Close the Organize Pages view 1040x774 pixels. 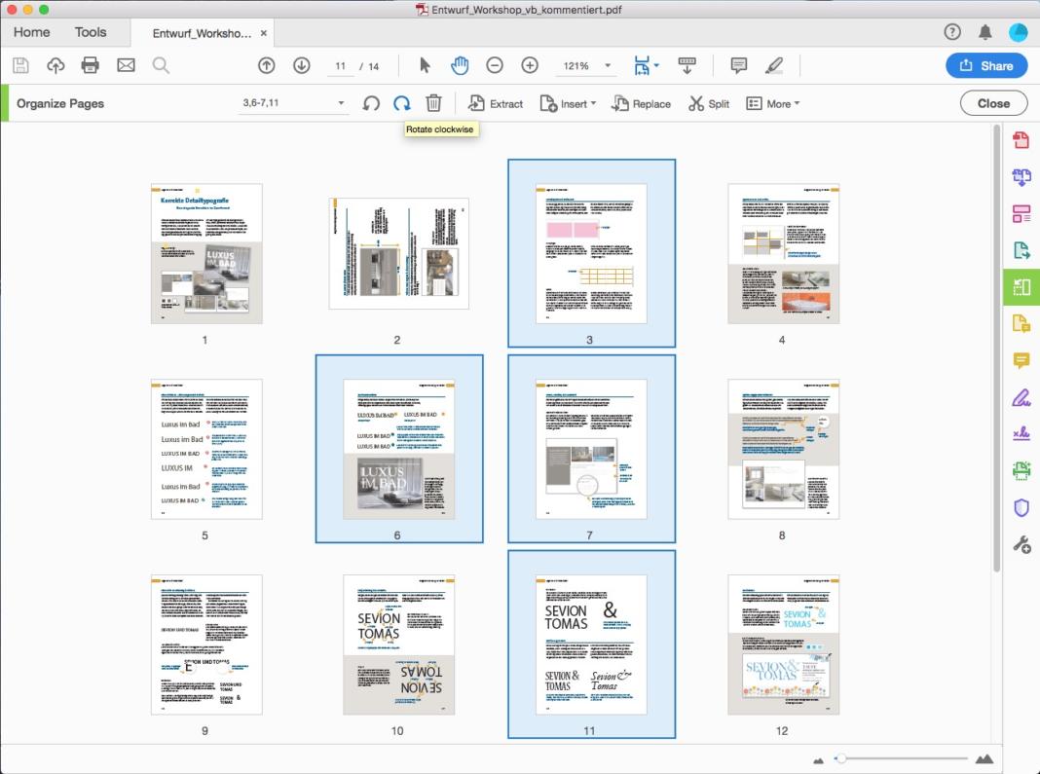(x=993, y=102)
